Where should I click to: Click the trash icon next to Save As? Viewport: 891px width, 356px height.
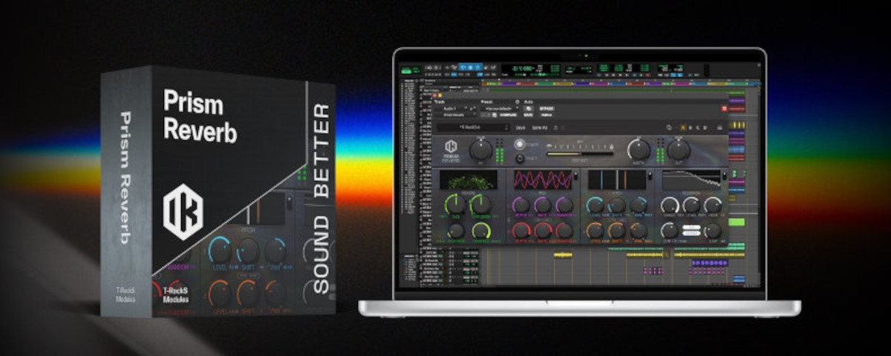[x=555, y=128]
